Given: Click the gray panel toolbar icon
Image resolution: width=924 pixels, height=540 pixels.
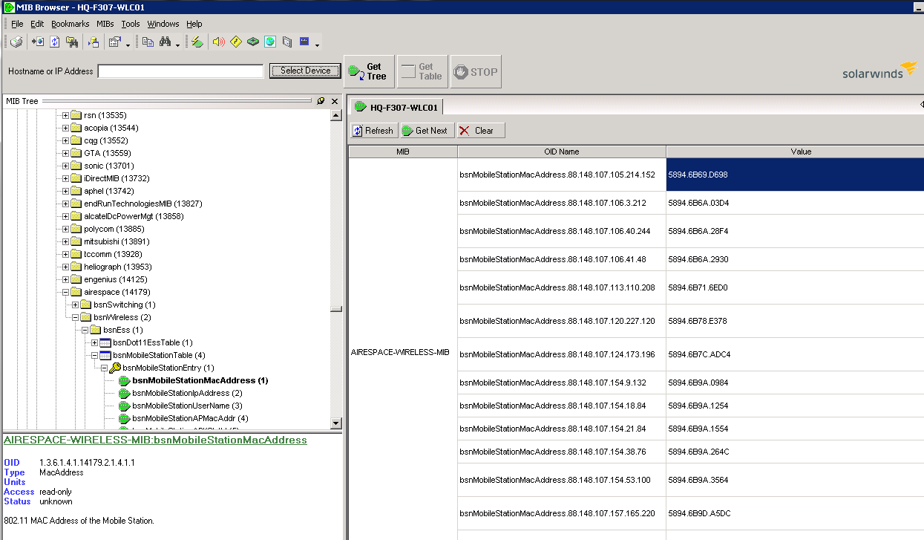Looking at the screenshot, I should click(287, 42).
